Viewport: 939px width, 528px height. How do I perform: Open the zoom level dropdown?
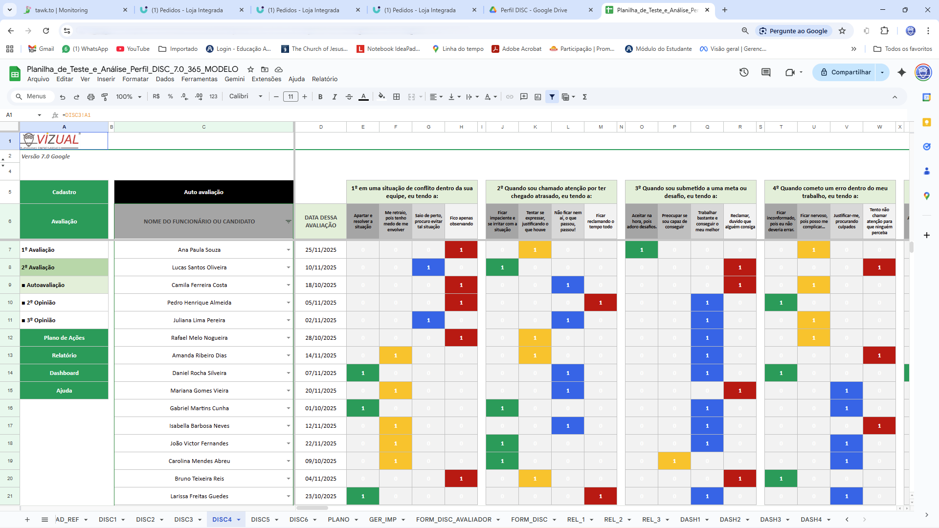pyautogui.click(x=127, y=97)
